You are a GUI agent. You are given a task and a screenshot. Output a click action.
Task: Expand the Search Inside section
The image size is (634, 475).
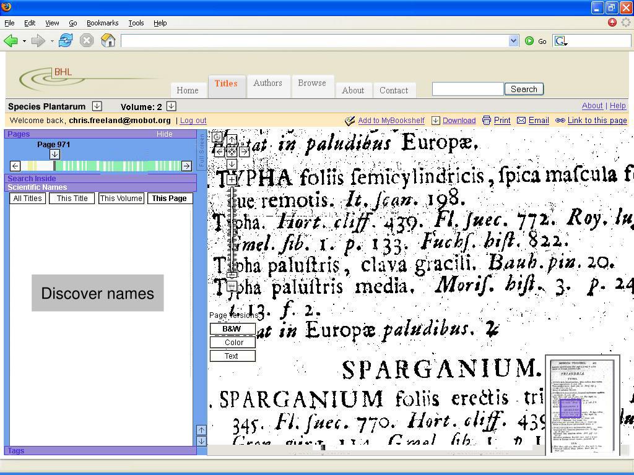pyautogui.click(x=100, y=179)
